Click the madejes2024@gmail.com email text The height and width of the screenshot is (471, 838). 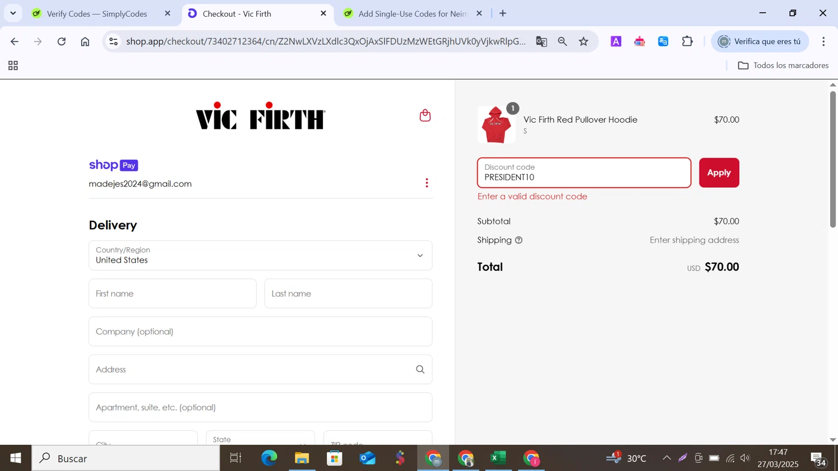click(140, 184)
